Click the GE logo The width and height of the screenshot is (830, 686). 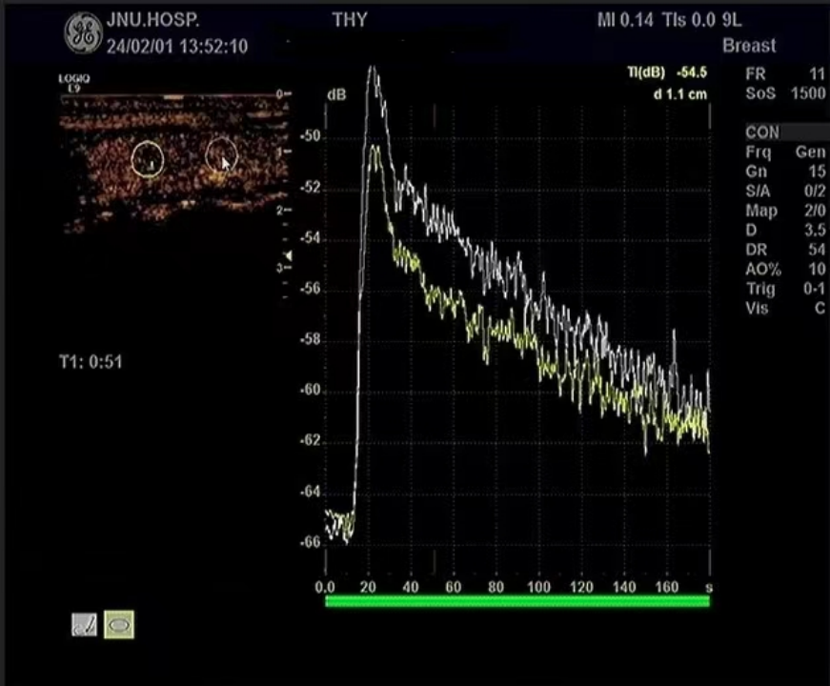click(x=83, y=32)
